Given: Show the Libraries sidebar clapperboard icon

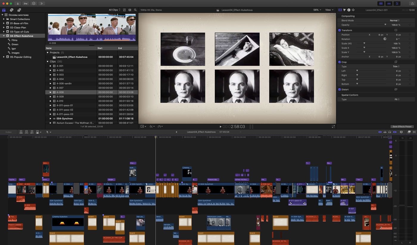Looking at the screenshot, I should pos(4,10).
